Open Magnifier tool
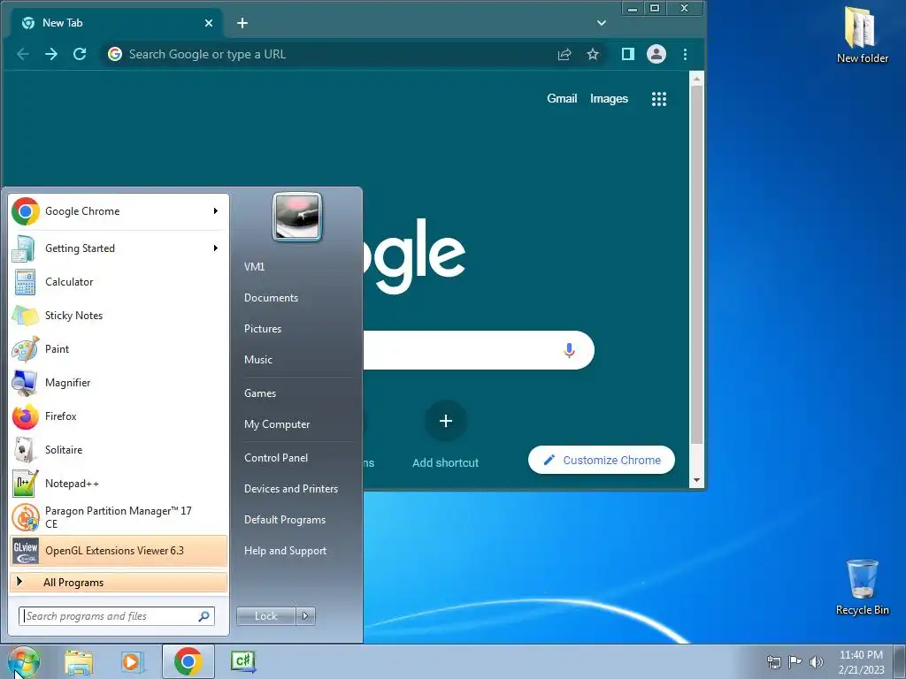The height and width of the screenshot is (679, 906). (119, 382)
